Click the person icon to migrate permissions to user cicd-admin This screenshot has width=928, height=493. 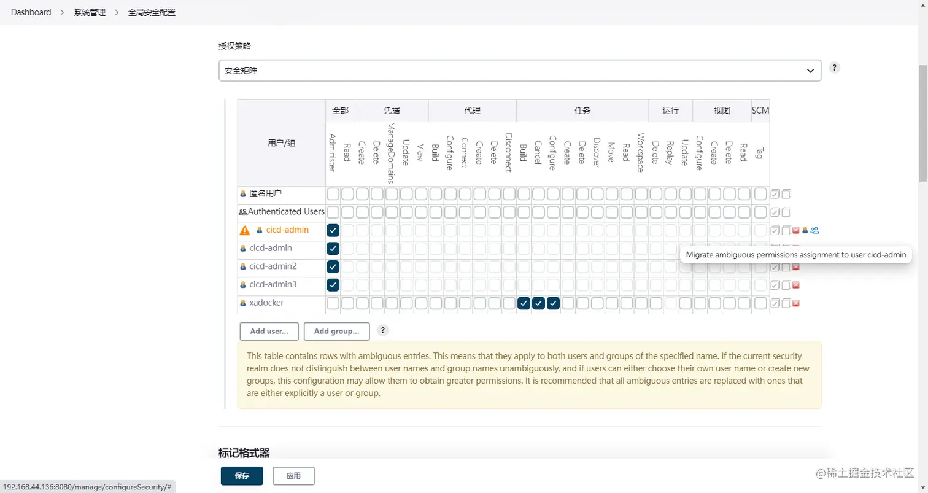[x=805, y=231]
